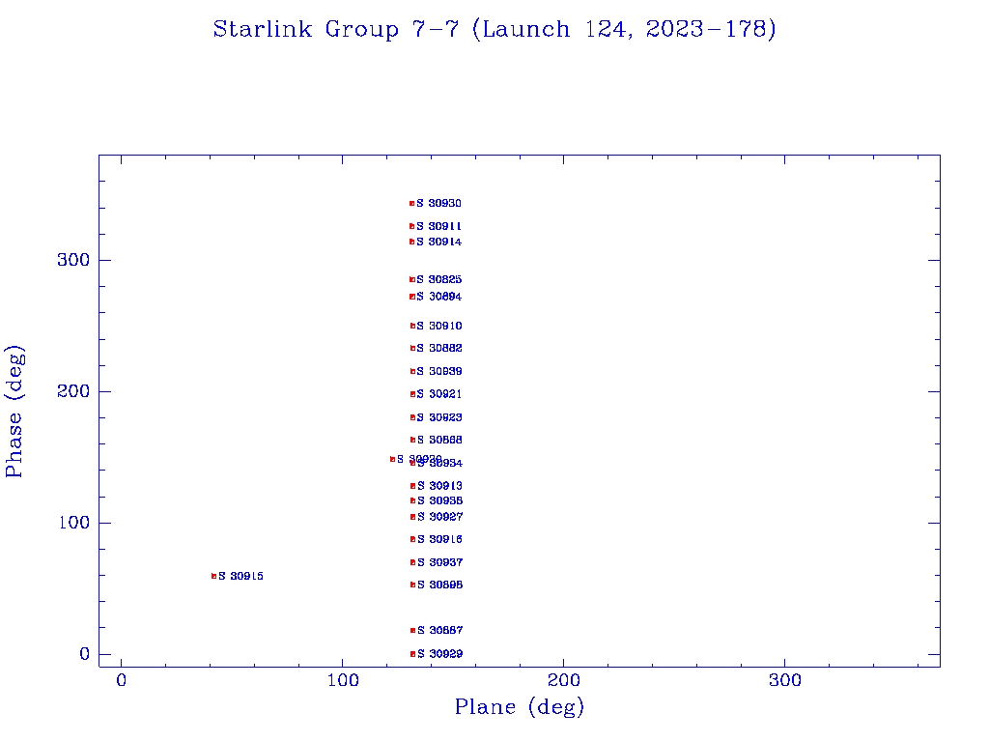Click the red marker beside 'S 30930'

pos(411,203)
